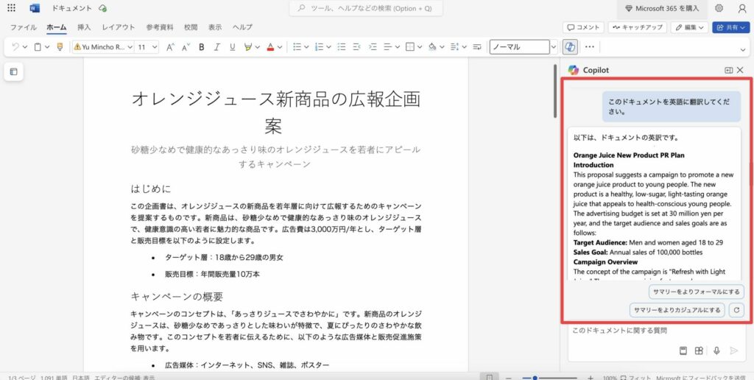Open the app launcher grid icon
This screenshot has width=754, height=380.
[11, 8]
